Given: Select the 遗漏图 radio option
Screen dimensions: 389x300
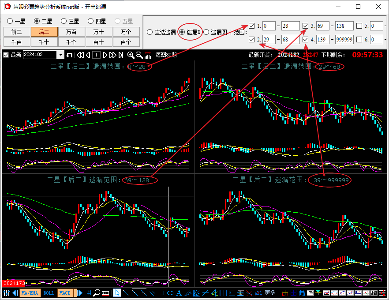Looking at the screenshot, I should click(206, 32).
